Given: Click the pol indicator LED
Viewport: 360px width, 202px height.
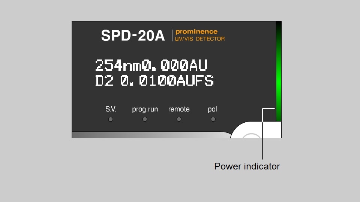Looking at the screenshot, I should [x=213, y=119].
